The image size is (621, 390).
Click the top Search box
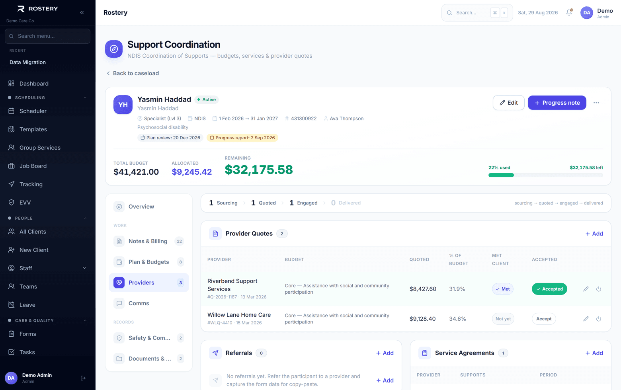[x=477, y=13]
